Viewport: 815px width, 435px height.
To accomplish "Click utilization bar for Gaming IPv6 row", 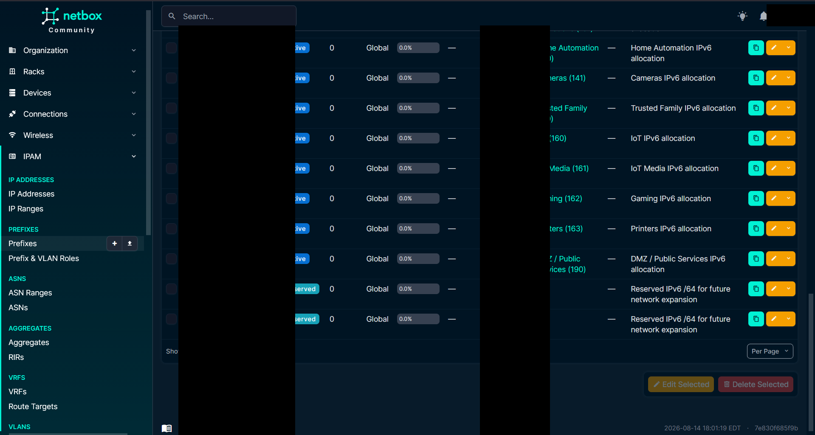I will pyautogui.click(x=418, y=199).
